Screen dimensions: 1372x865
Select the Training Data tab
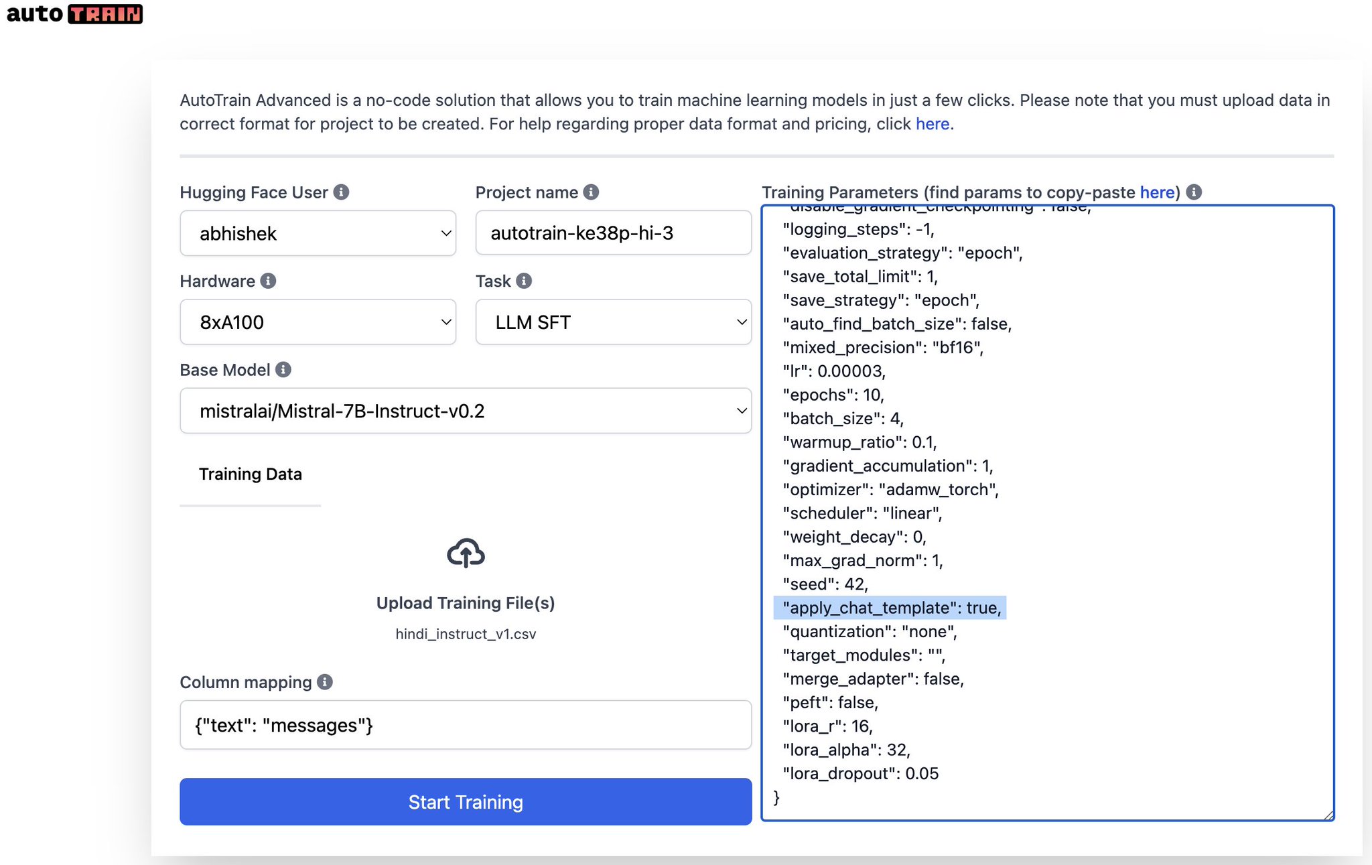[250, 474]
